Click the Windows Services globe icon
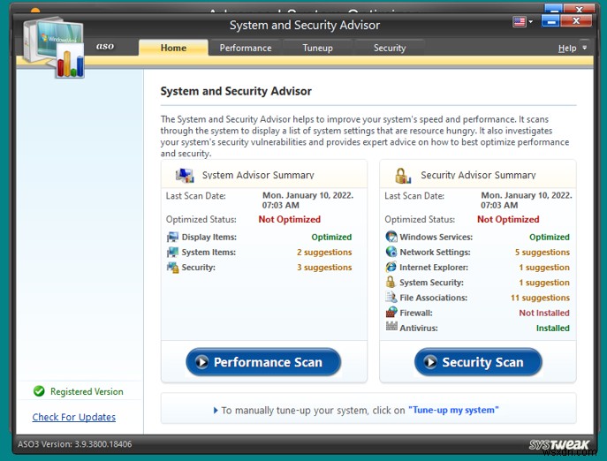Image resolution: width=607 pixels, height=461 pixels. pos(391,237)
